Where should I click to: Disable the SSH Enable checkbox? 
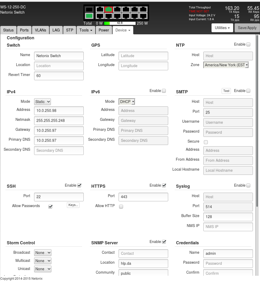pyautogui.click(x=79, y=185)
